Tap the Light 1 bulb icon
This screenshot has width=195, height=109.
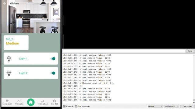click(x=9, y=58)
